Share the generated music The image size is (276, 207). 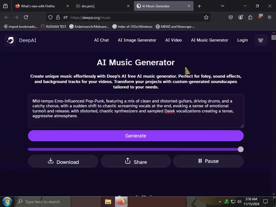[x=136, y=161]
